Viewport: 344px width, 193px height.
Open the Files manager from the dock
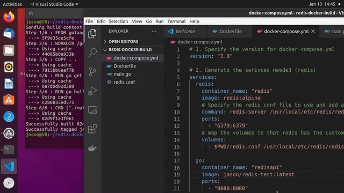click(x=9, y=50)
